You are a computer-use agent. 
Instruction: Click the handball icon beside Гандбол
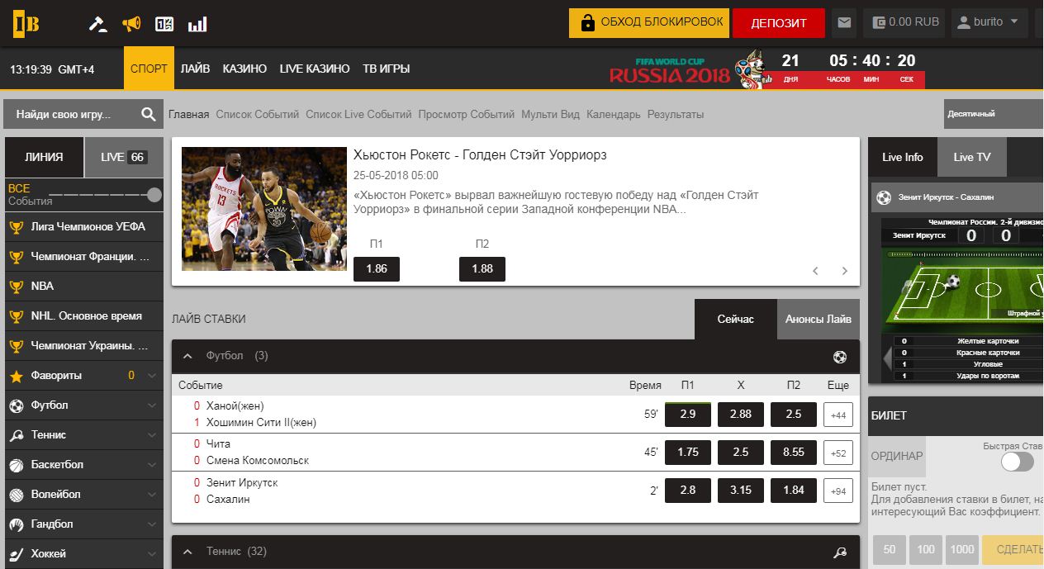16,524
